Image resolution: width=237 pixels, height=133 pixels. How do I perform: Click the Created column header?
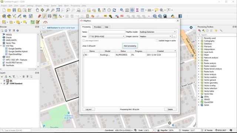[160, 51]
